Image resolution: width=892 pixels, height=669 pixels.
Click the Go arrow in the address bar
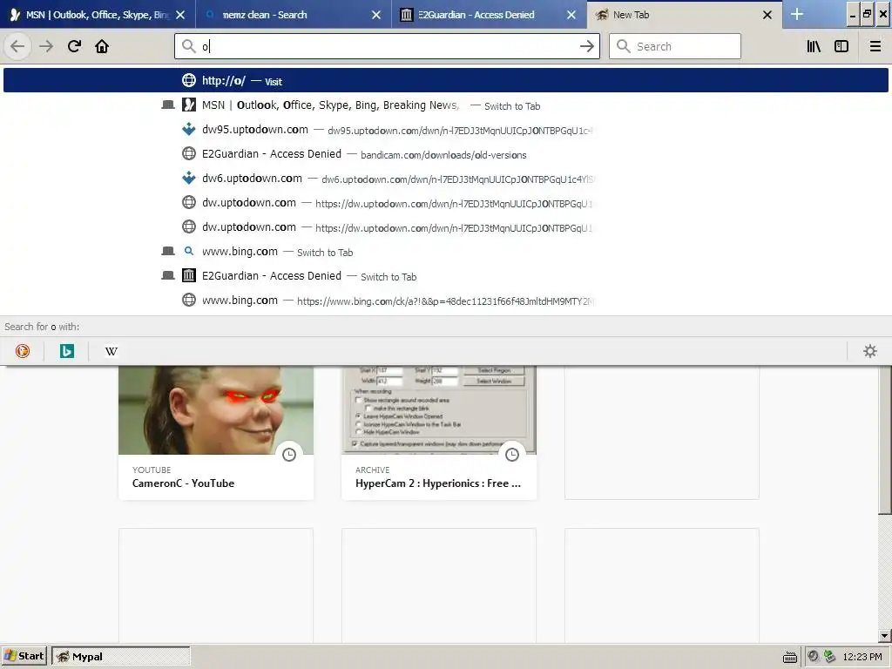[586, 46]
